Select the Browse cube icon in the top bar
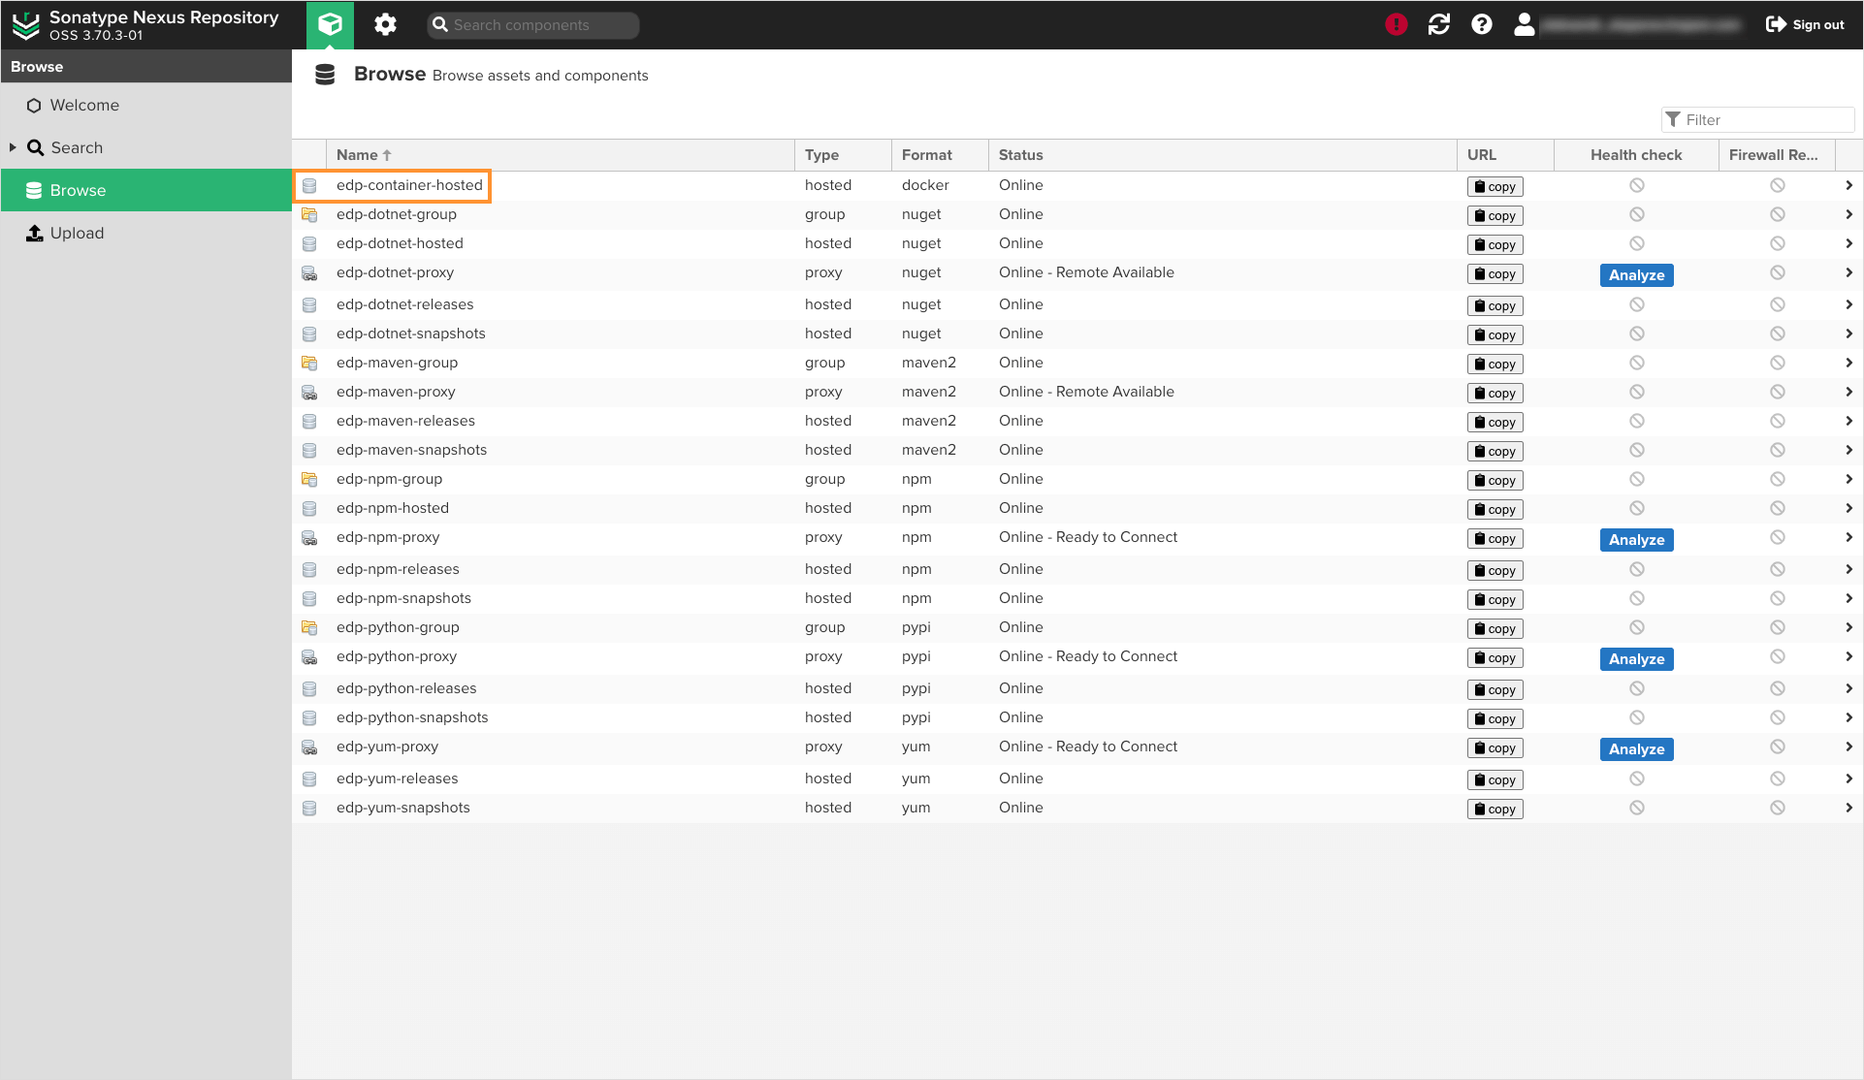 (x=330, y=24)
